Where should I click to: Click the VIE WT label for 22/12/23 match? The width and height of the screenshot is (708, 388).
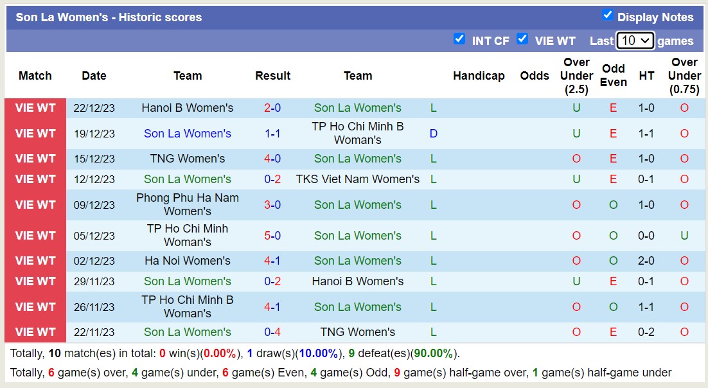pyautogui.click(x=35, y=108)
